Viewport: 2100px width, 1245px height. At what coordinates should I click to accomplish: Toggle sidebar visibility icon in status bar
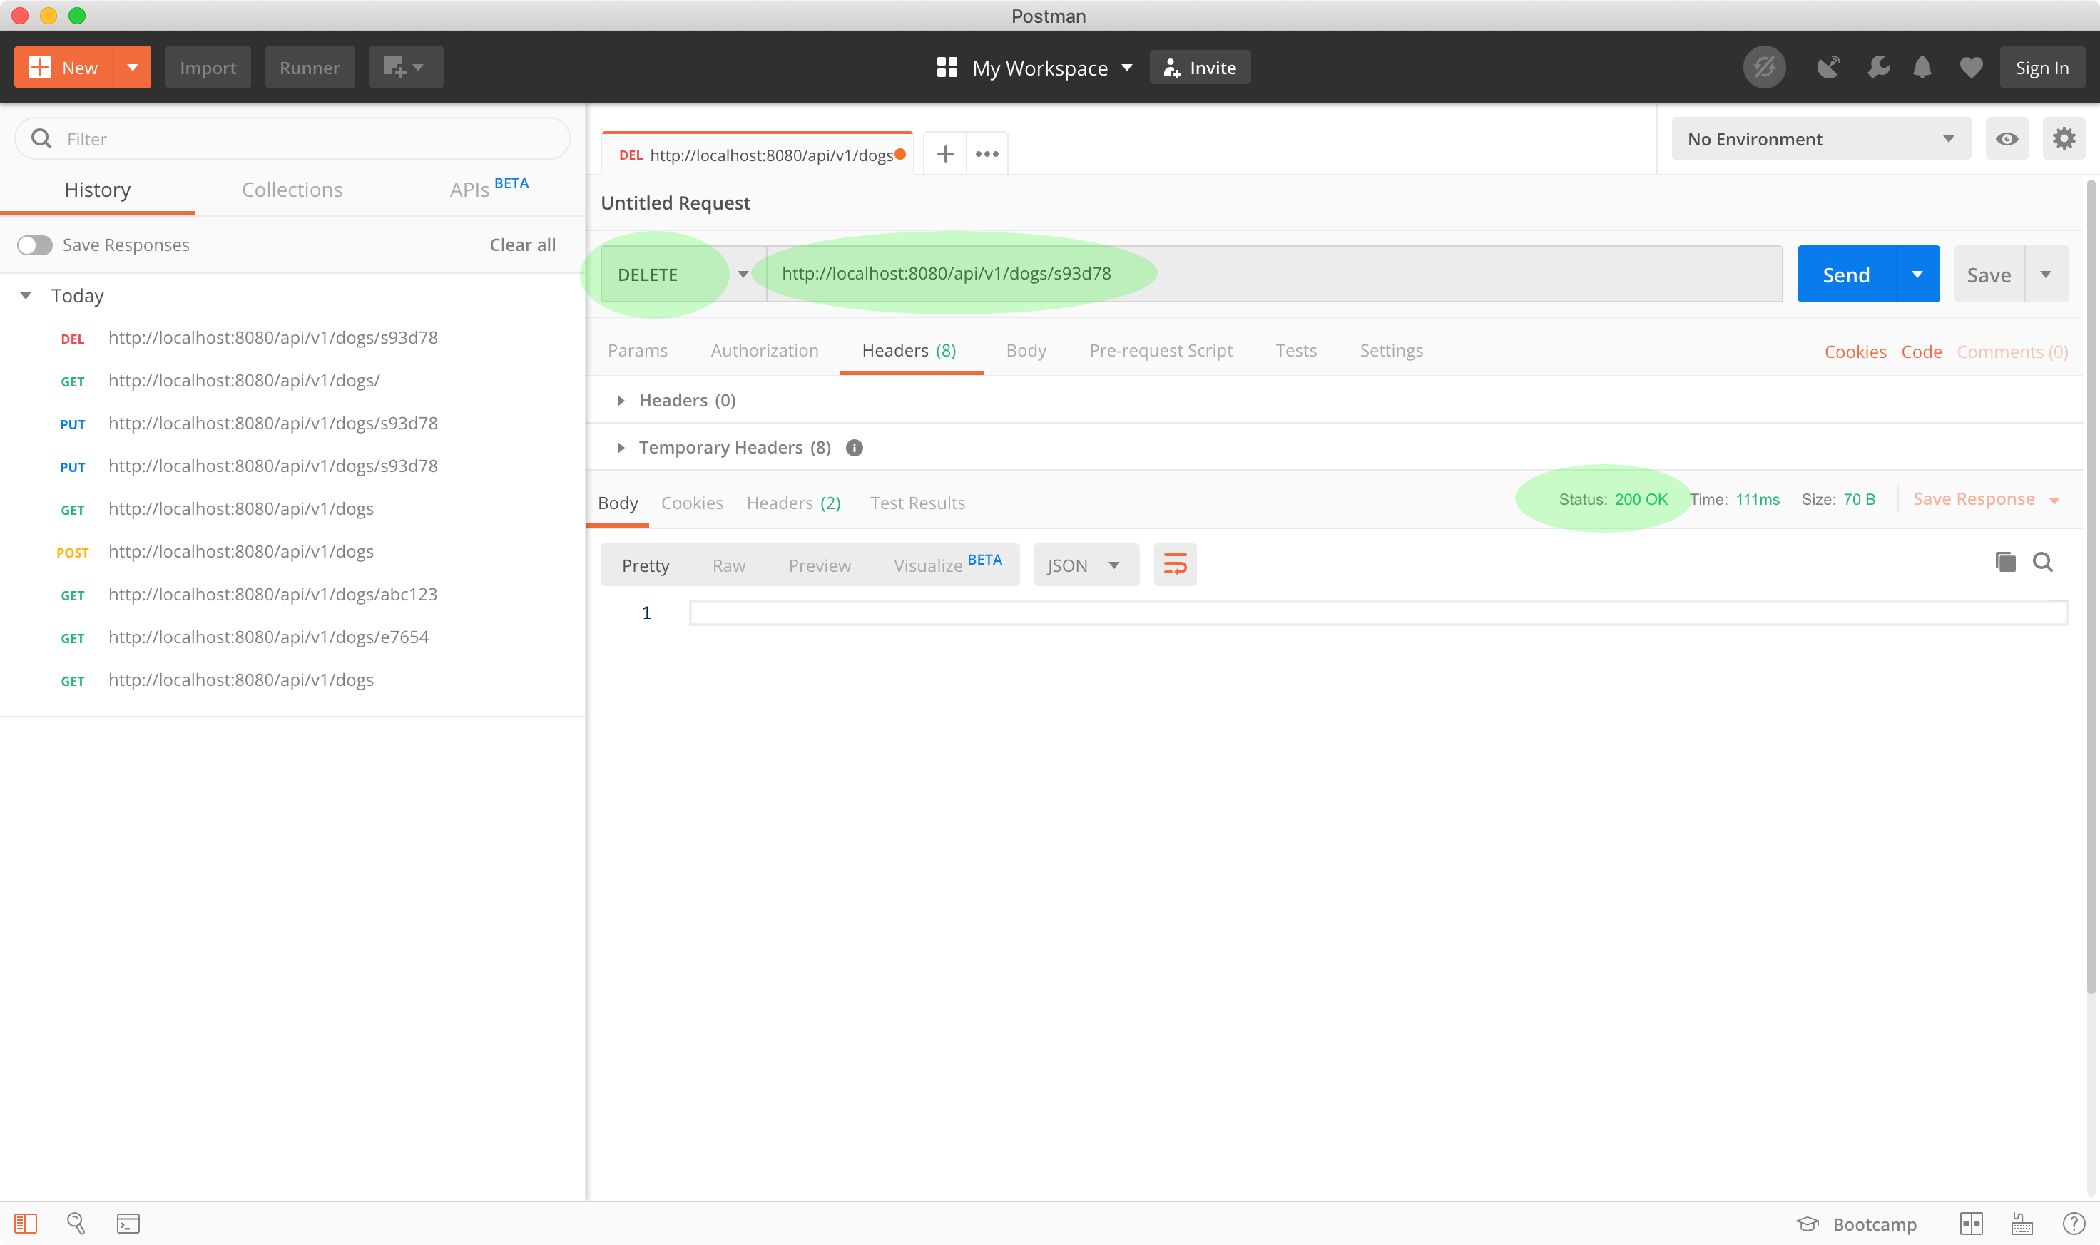pos(25,1223)
